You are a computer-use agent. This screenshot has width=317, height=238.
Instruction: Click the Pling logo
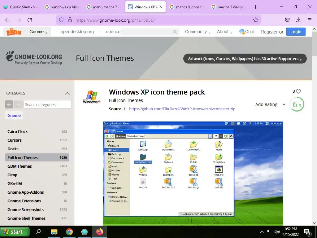[14, 32]
